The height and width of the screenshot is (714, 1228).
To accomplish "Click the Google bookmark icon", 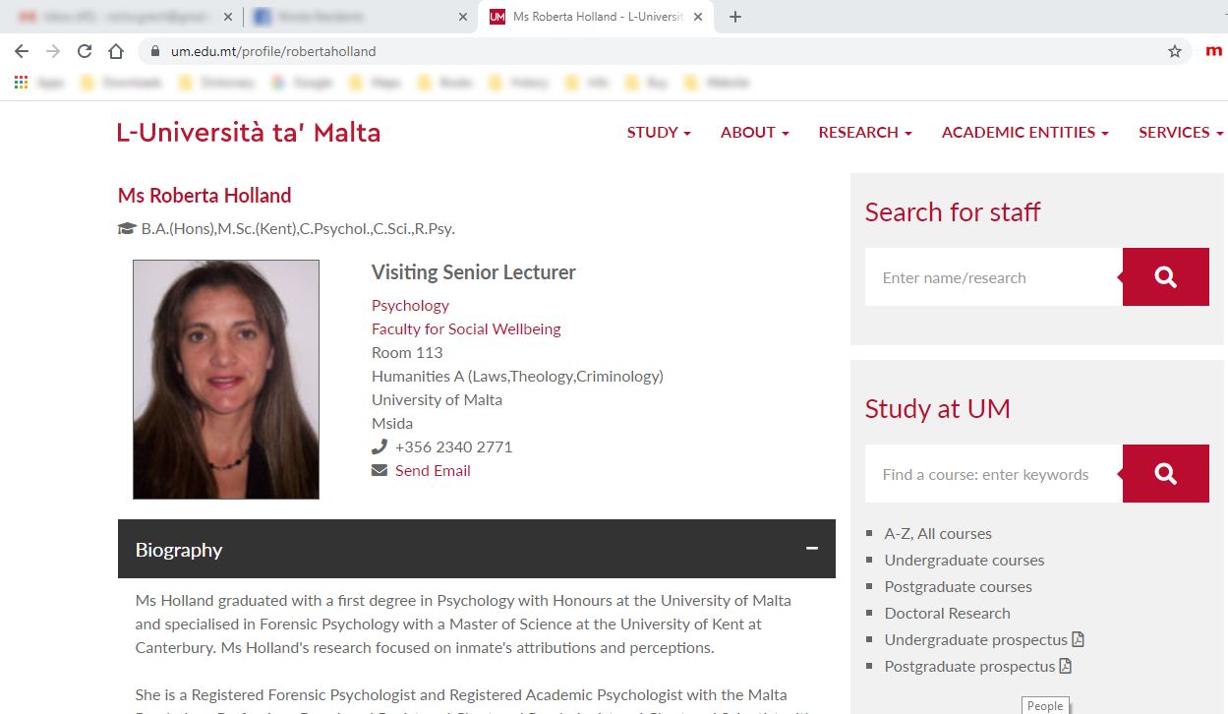I will click(279, 83).
